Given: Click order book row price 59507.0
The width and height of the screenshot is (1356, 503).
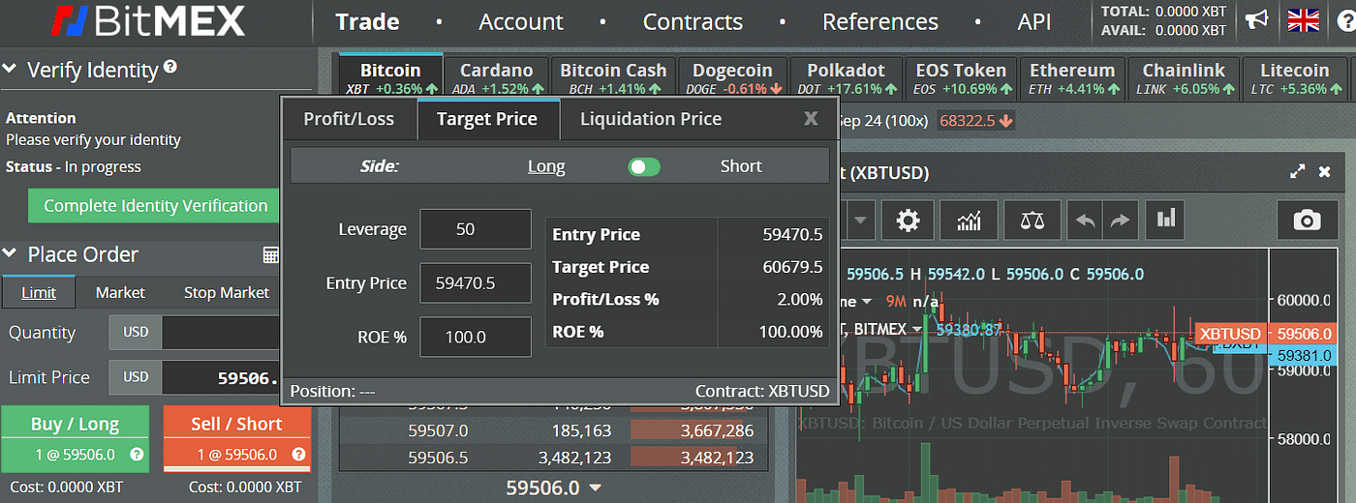Looking at the screenshot, I should click(x=438, y=430).
